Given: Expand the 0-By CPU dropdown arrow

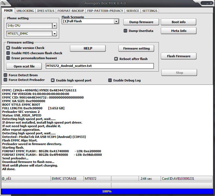Looking at the screenshot, I should (x=55, y=26).
